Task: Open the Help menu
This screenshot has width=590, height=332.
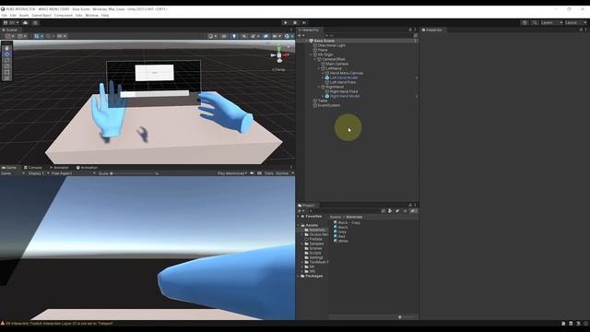Action: pos(105,16)
